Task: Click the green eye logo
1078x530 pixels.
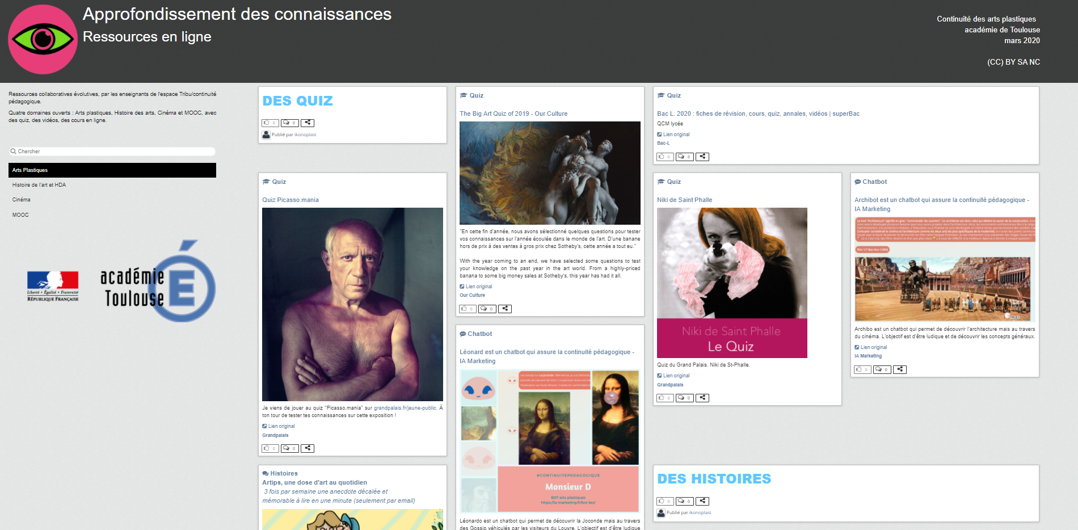Action: 43,39
